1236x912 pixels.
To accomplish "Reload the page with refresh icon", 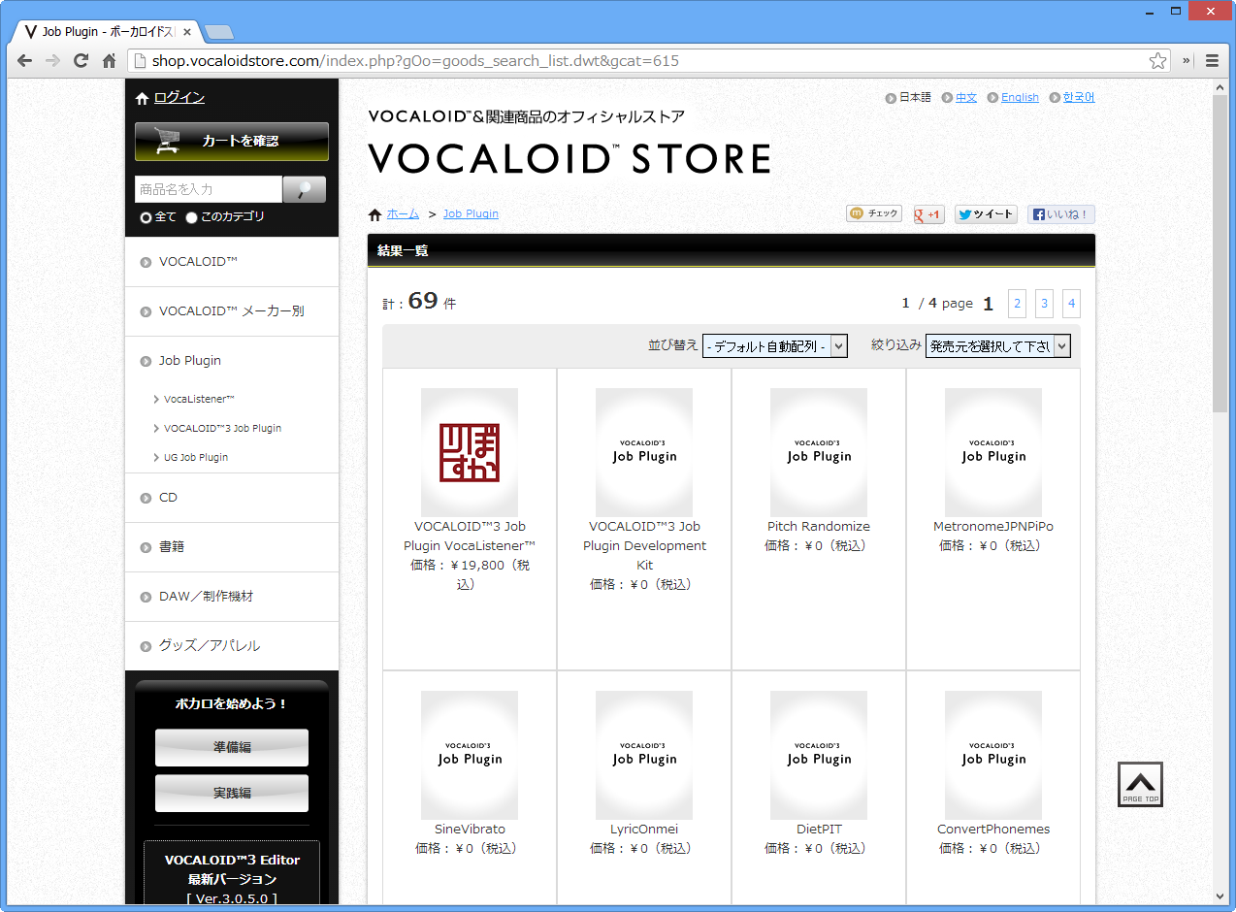I will pyautogui.click(x=81, y=60).
